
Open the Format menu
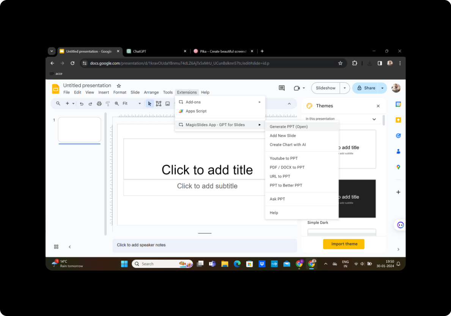[x=119, y=92]
